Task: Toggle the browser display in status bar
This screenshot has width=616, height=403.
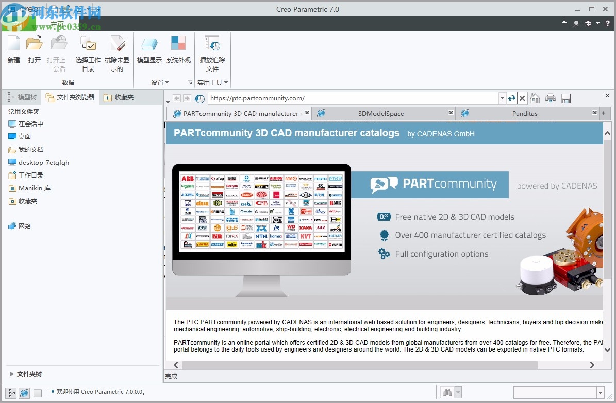Action: (24, 393)
